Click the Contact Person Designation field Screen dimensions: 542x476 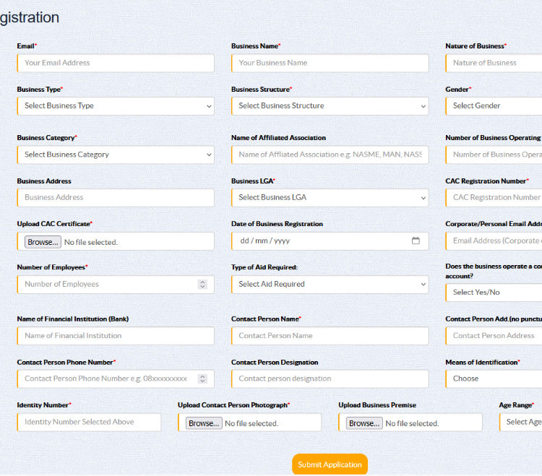point(330,378)
